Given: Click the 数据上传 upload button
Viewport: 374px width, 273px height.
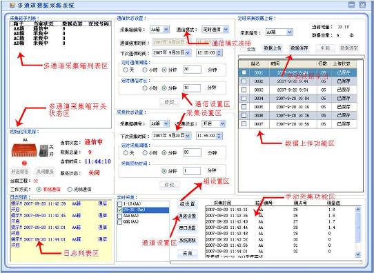Looking at the screenshot, I should [273, 48].
